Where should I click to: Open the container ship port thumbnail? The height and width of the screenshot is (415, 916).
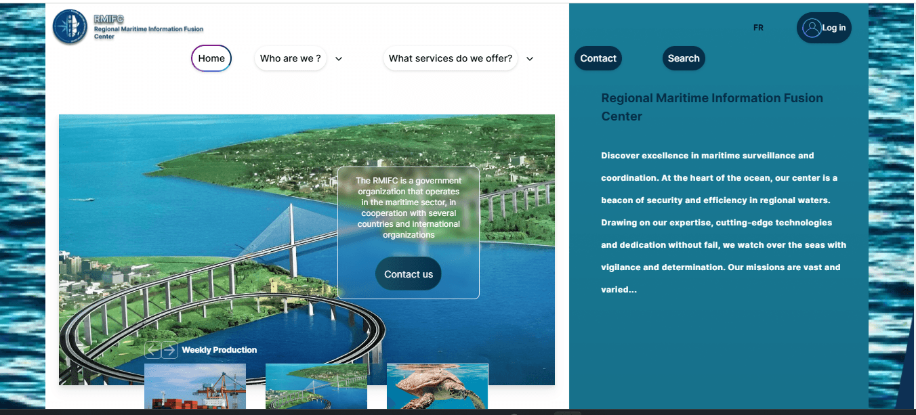click(195, 387)
